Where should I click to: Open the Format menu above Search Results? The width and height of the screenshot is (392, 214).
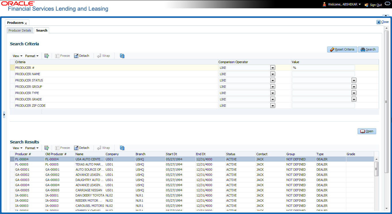[x=32, y=148]
